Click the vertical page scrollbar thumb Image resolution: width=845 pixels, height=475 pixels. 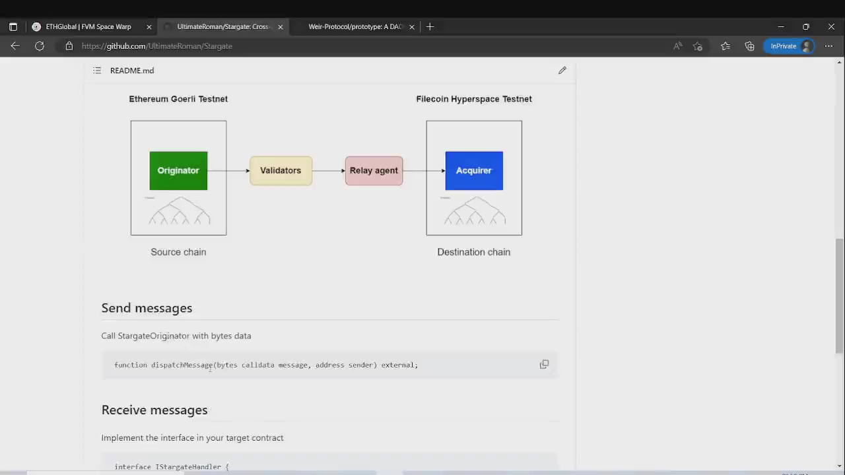pyautogui.click(x=840, y=297)
